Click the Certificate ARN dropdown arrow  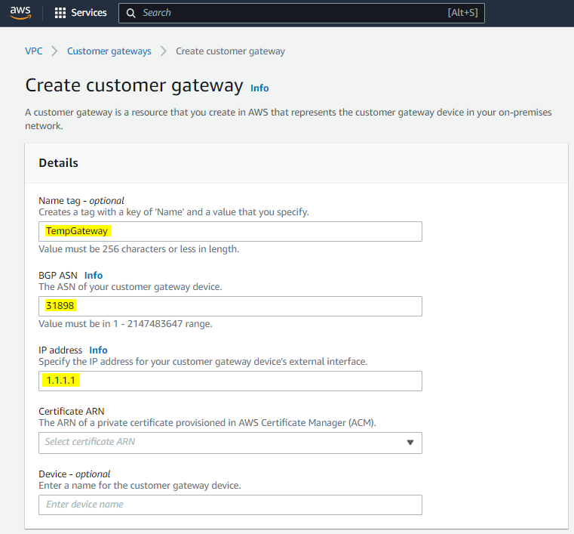click(410, 443)
